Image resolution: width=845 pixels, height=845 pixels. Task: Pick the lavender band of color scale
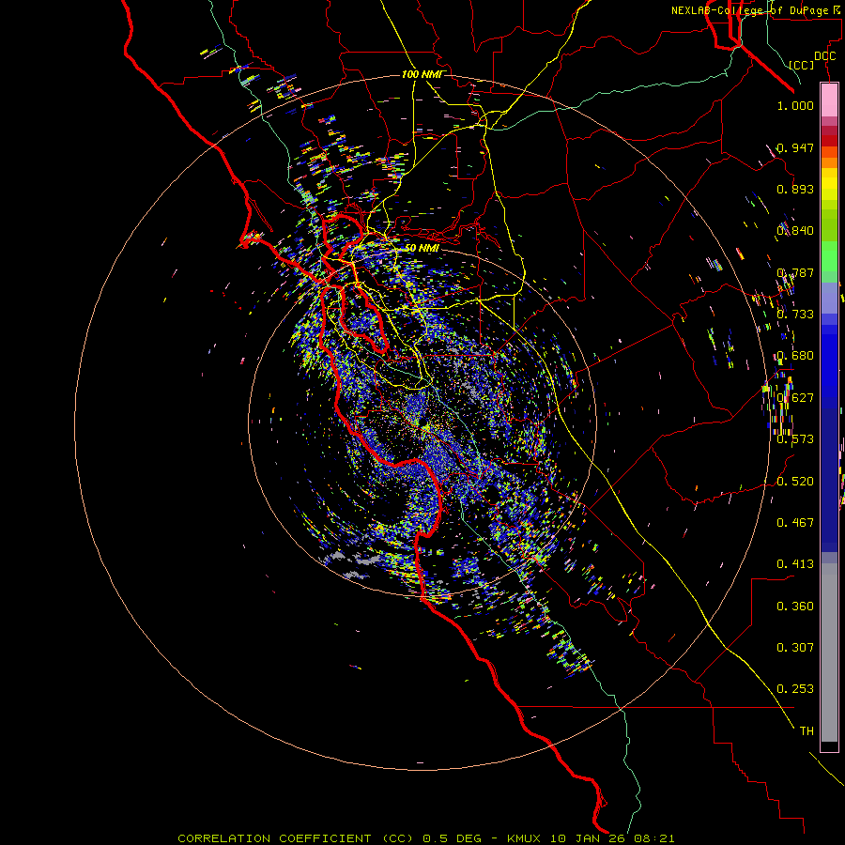(829, 298)
